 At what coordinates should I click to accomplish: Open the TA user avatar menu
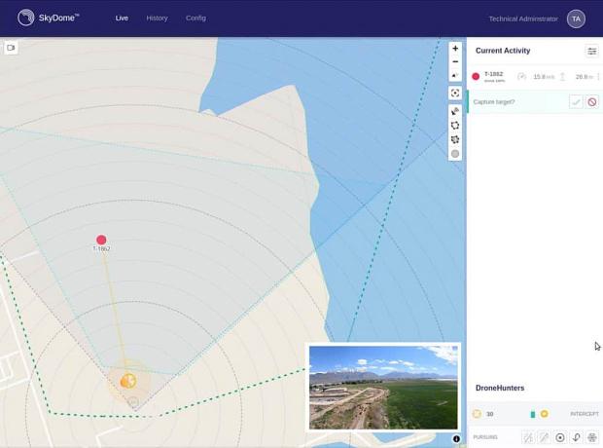tap(576, 19)
